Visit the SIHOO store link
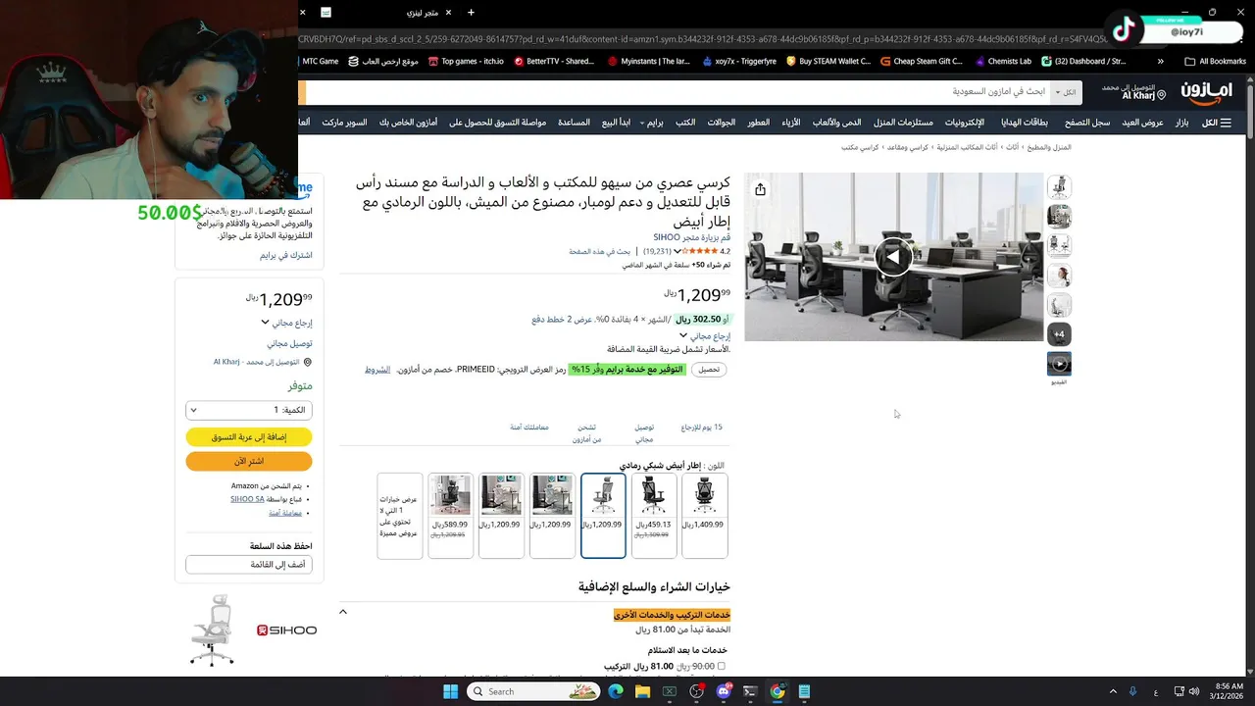This screenshot has height=706, width=1255. pos(691,237)
